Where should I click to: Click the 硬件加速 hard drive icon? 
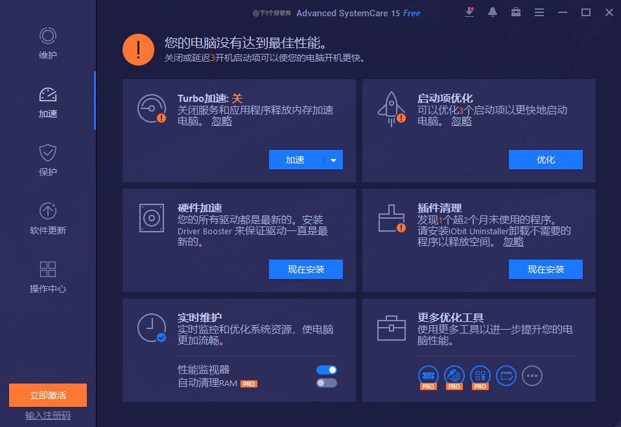[x=152, y=218]
